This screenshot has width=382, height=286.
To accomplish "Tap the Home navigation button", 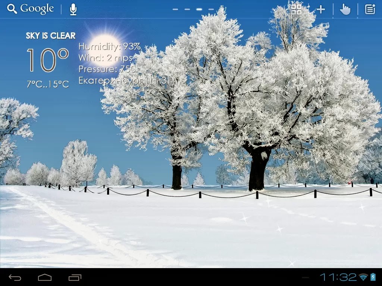I will coord(45,277).
